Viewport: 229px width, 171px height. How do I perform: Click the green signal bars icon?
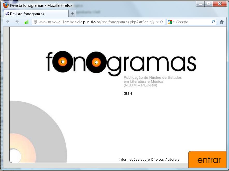tap(26, 22)
